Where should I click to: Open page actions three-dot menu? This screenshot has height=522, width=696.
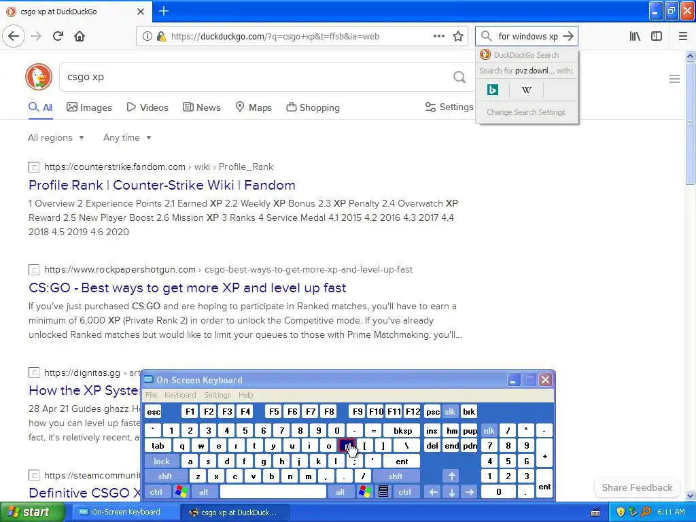coord(438,37)
